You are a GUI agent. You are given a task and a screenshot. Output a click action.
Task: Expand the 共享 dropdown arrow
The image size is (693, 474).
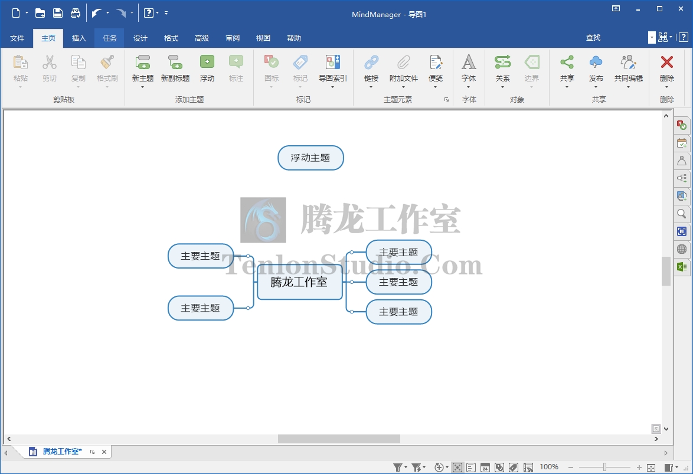pos(567,87)
